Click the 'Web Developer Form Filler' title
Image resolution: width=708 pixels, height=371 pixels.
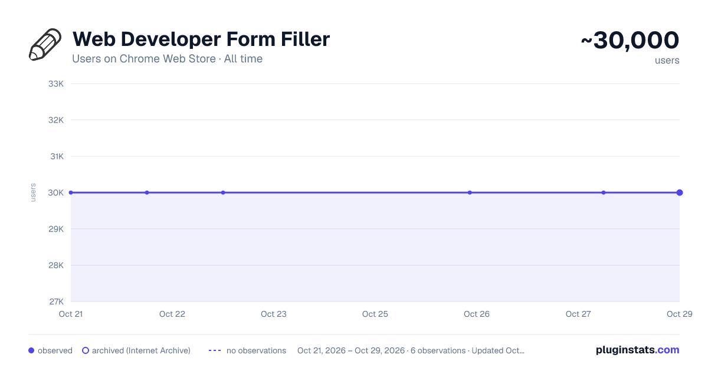[201, 39]
